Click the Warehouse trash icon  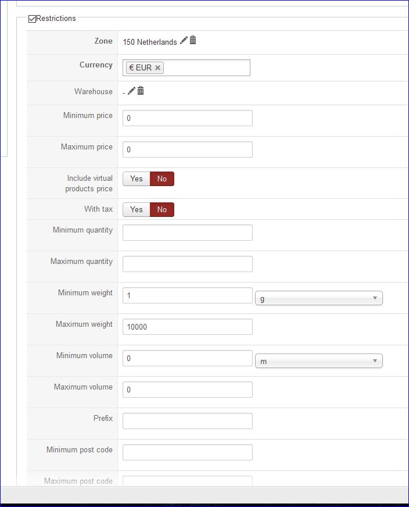141,91
